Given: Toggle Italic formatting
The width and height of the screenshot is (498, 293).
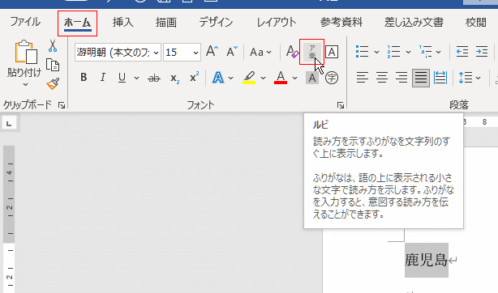Looking at the screenshot, I should click(102, 78).
